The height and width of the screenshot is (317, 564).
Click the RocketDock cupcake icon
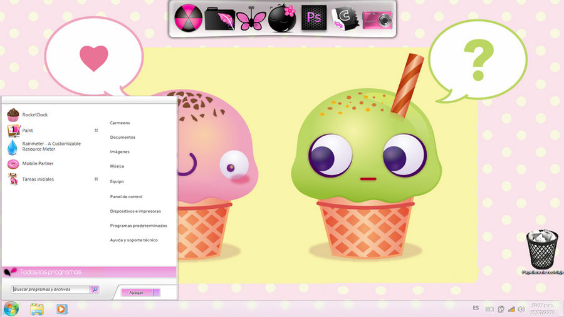[x=13, y=115]
